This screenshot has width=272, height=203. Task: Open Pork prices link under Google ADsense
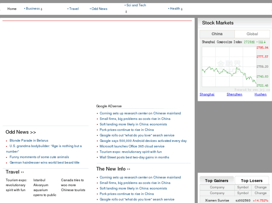[x=126, y=130]
